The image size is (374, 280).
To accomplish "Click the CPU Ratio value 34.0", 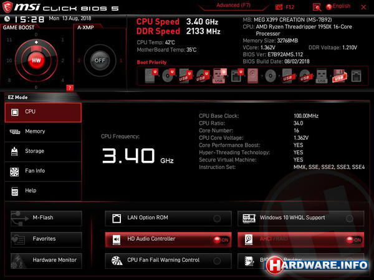I will click(x=298, y=123).
